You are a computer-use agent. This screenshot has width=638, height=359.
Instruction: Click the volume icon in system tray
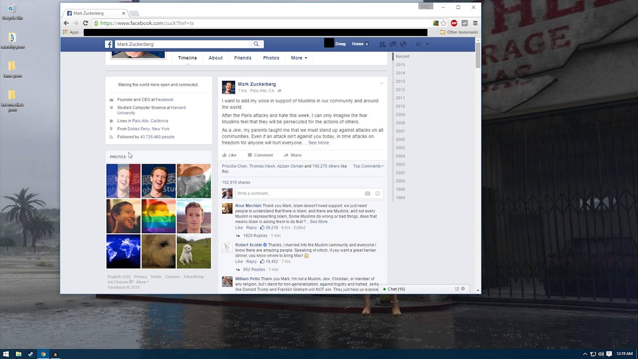(x=601, y=354)
